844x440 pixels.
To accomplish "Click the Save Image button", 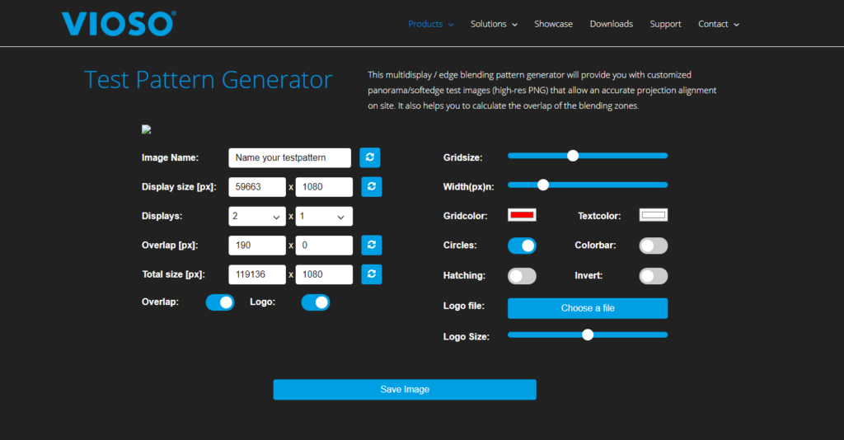I will pyautogui.click(x=405, y=390).
